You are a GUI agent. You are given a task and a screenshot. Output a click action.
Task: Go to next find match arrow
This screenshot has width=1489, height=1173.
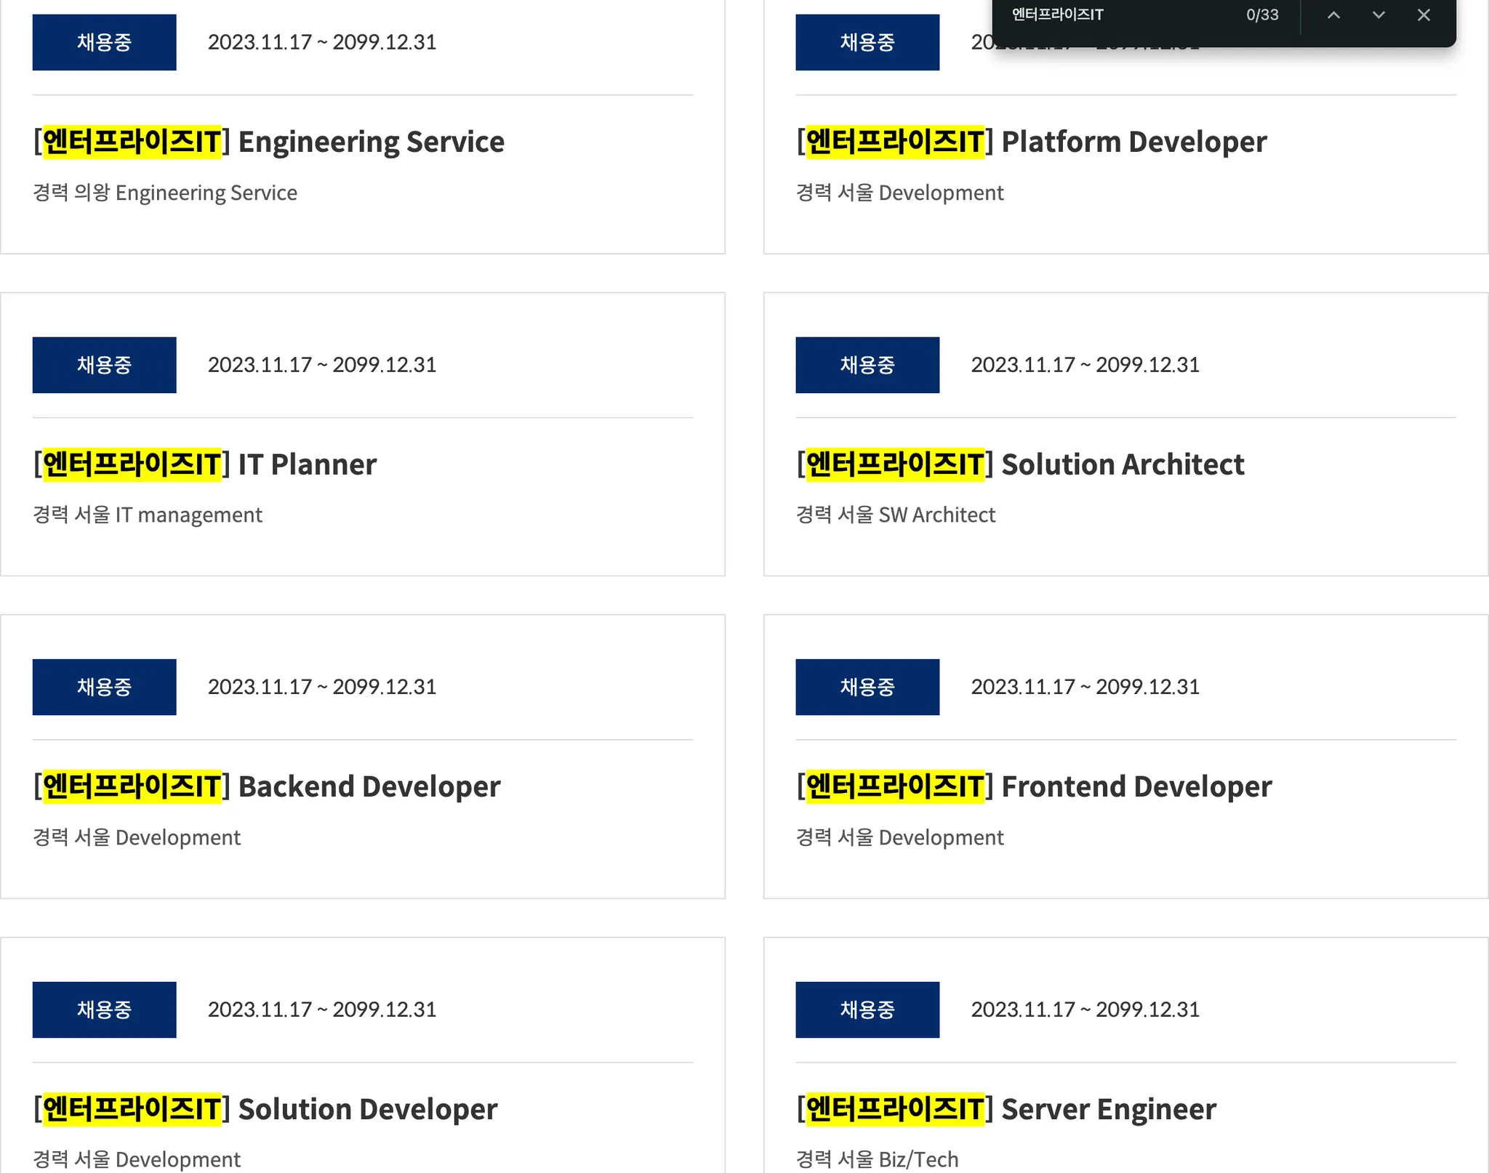point(1378,15)
